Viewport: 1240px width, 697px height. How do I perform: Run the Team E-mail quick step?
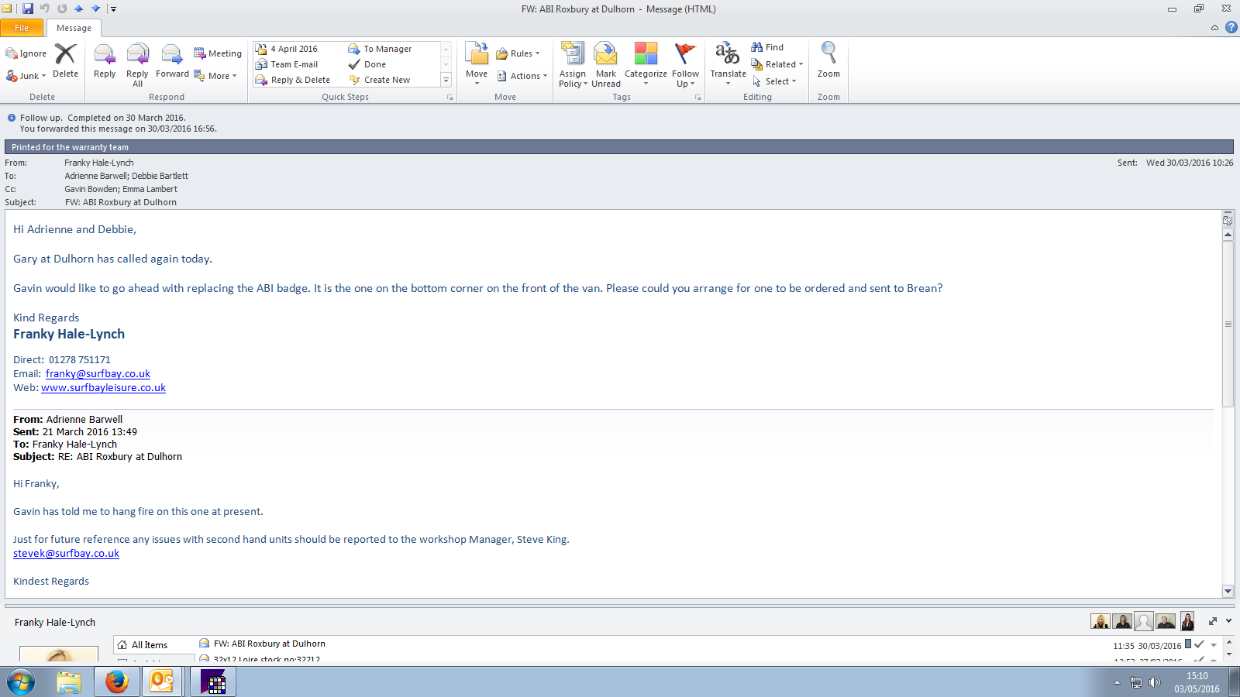(294, 64)
